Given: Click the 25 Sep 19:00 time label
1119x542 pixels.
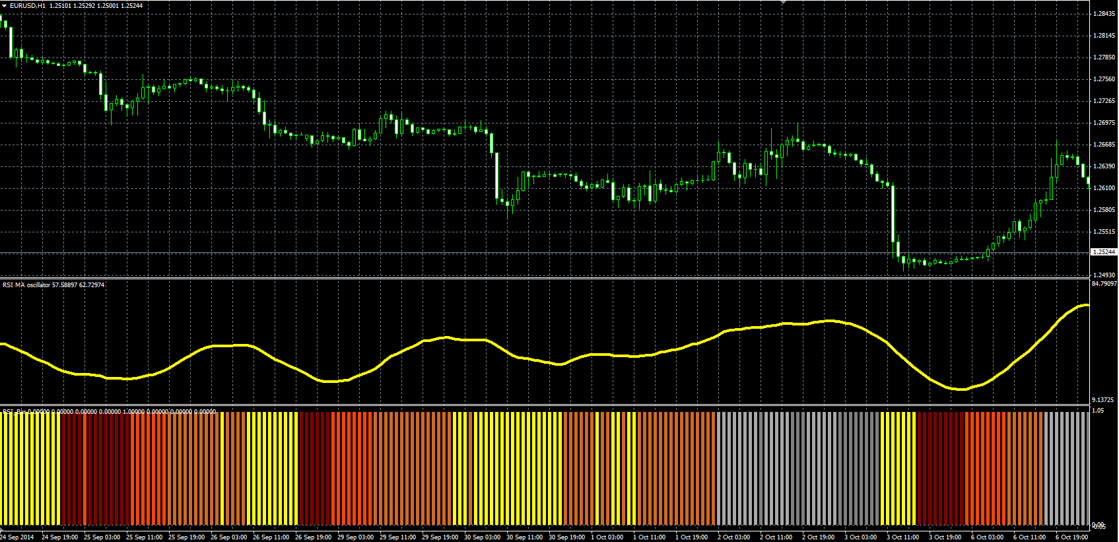Looking at the screenshot, I should (187, 537).
